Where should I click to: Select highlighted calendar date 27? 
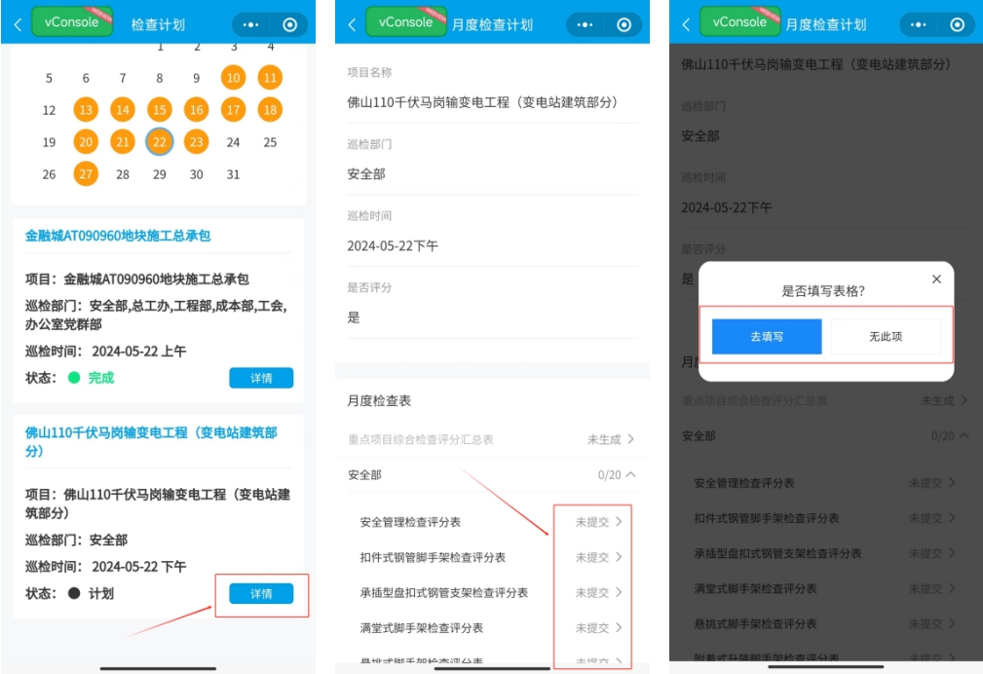[86, 174]
